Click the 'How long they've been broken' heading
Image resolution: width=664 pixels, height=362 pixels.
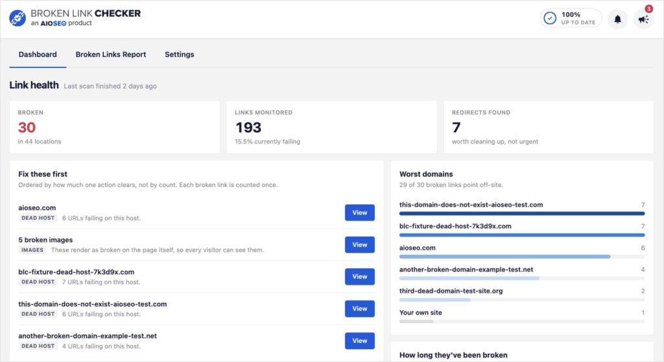[453, 356]
